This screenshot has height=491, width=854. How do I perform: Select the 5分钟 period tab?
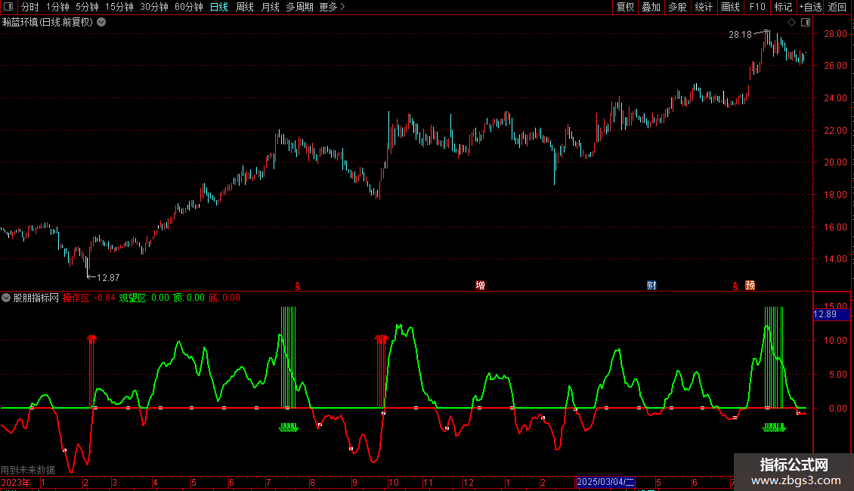click(87, 7)
